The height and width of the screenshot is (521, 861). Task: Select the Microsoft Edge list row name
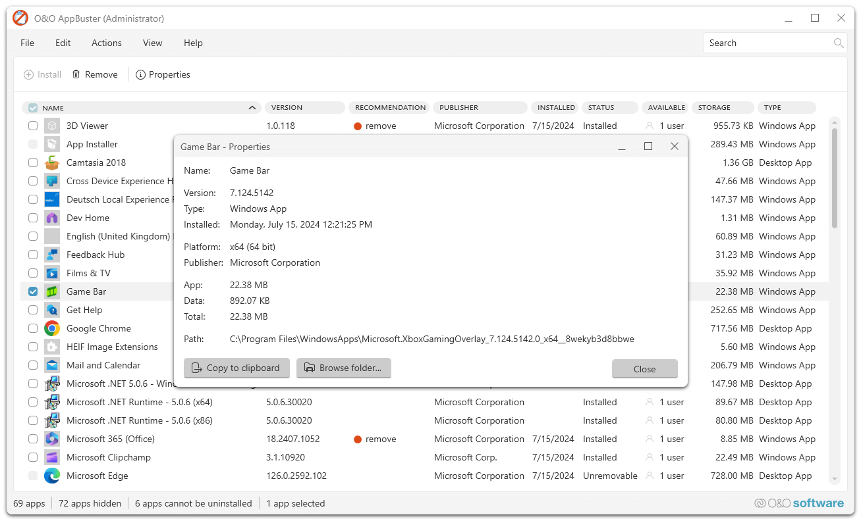[x=97, y=476]
